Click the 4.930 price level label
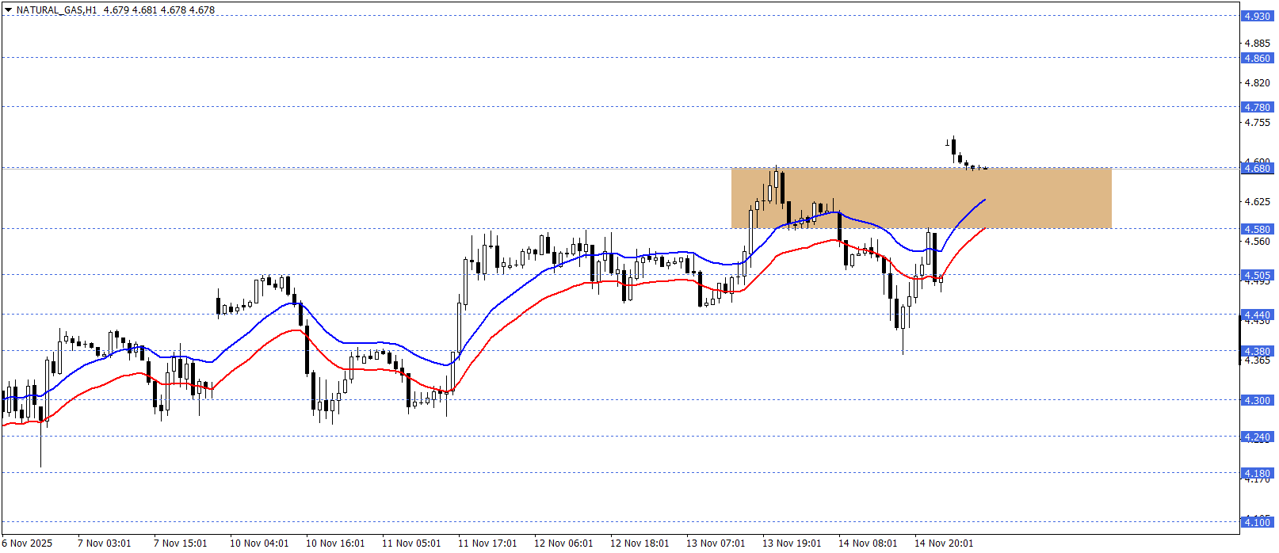The image size is (1279, 553). [x=1256, y=17]
